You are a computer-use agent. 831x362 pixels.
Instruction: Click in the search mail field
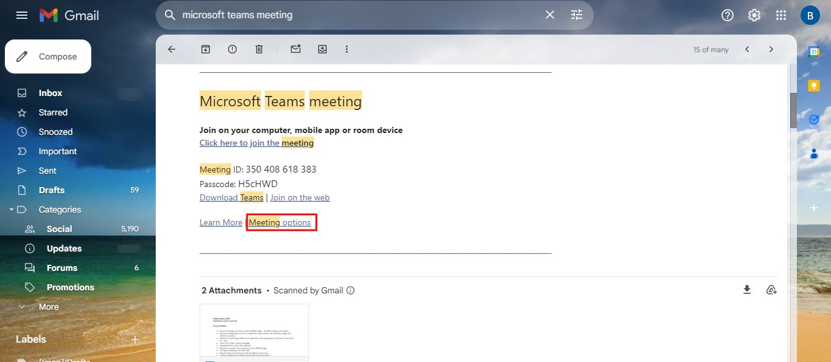click(x=359, y=15)
